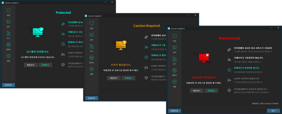Click 전체검사 button in Caution Required window
The height and width of the screenshot is (114, 282).
(128, 78)
